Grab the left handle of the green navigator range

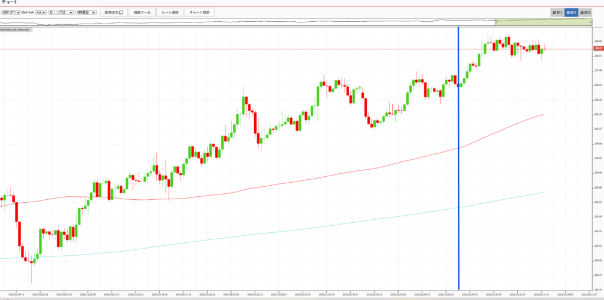[x=495, y=22]
